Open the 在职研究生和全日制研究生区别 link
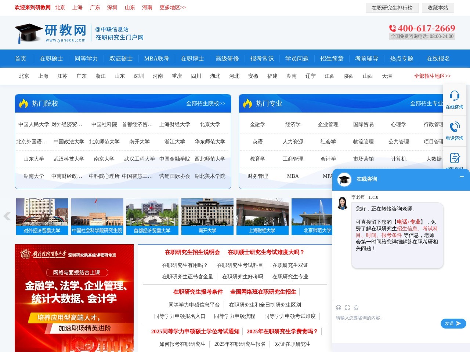Screen dimensions: 470x352 265,305
